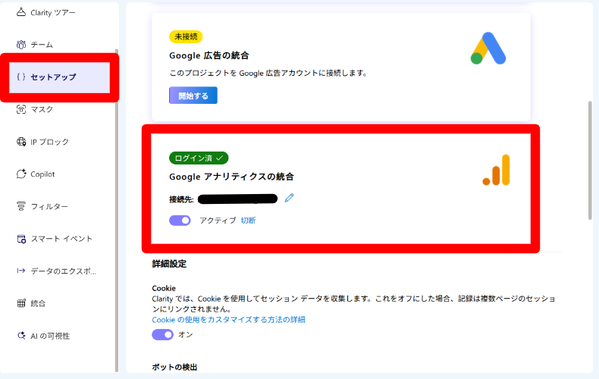
Task: Click the フィルター funnel icon
Action: pyautogui.click(x=21, y=206)
